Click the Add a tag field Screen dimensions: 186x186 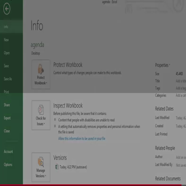181,88
